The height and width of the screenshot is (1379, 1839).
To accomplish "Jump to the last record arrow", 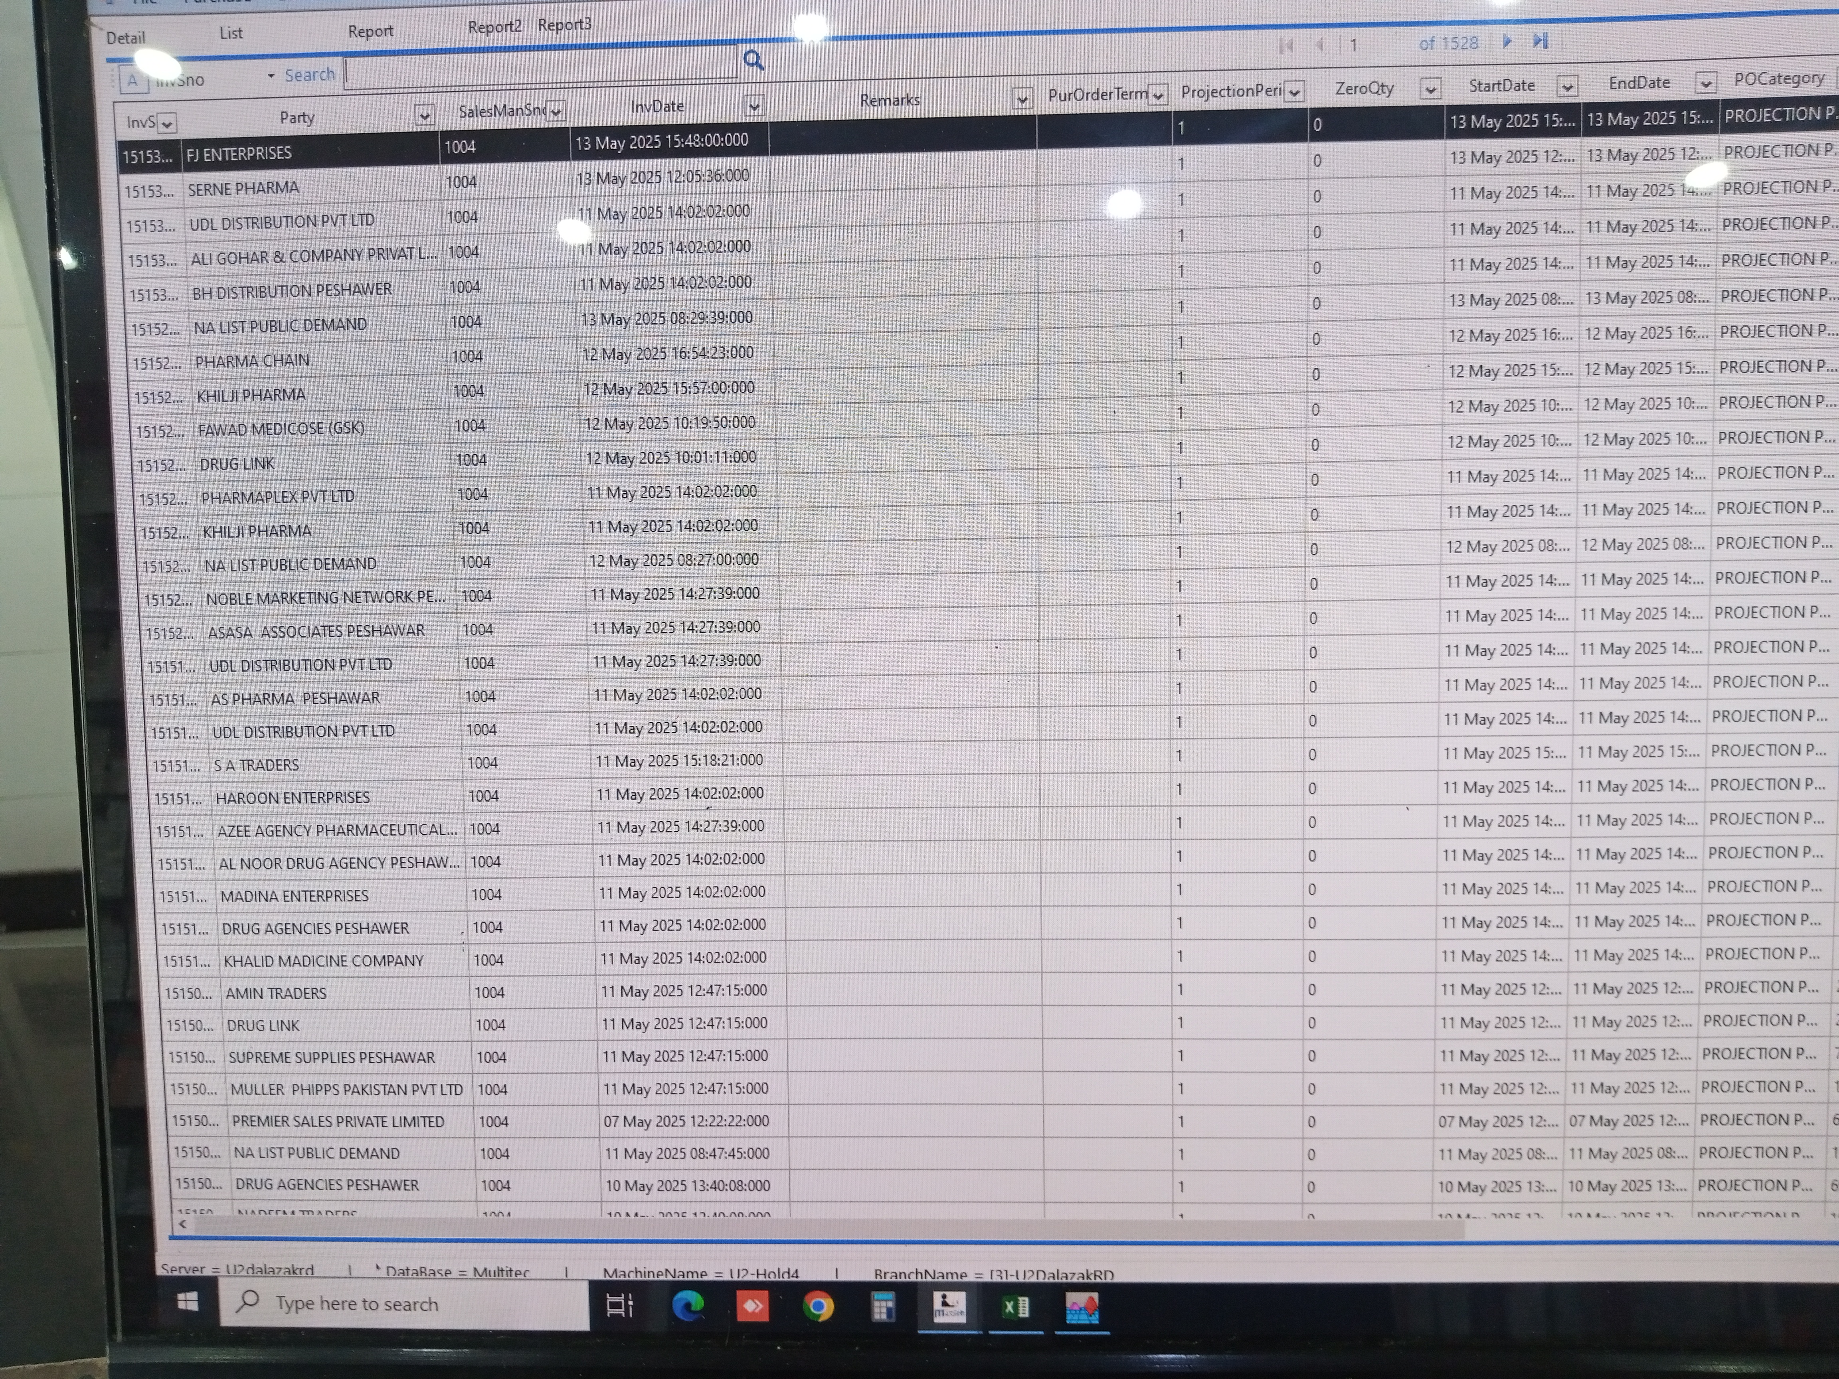I will pyautogui.click(x=1540, y=40).
